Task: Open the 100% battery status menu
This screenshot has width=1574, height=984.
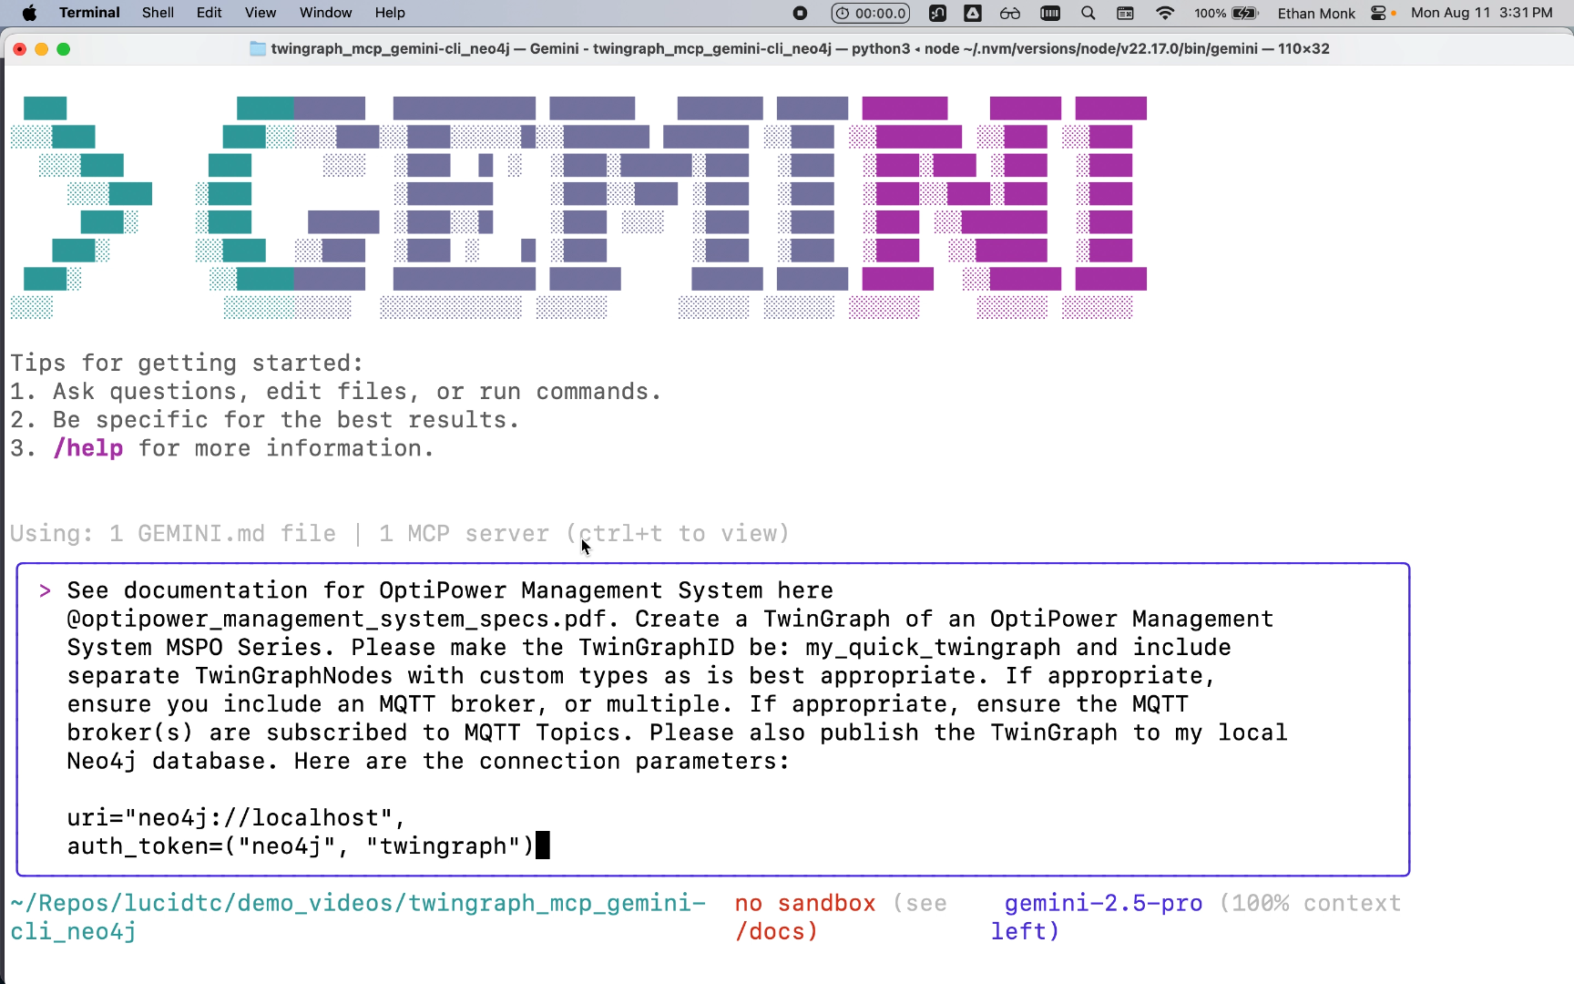Action: (1226, 13)
